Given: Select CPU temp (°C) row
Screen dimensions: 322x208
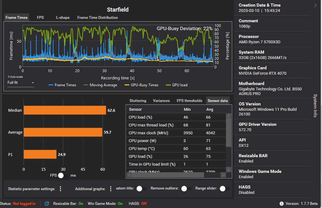Looking at the screenshot, I should click(176, 148).
